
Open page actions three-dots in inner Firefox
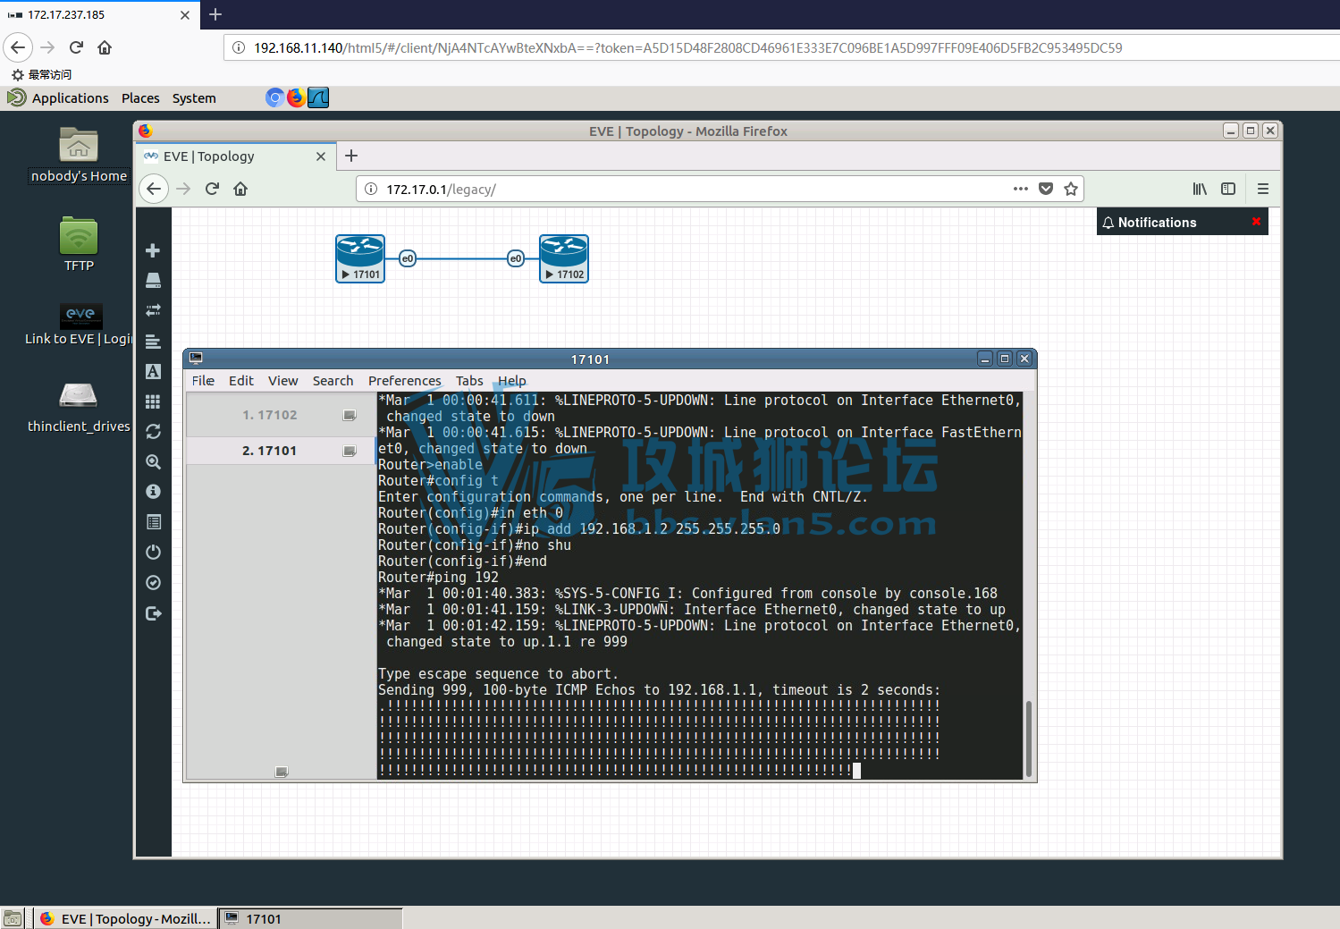pos(1021,189)
